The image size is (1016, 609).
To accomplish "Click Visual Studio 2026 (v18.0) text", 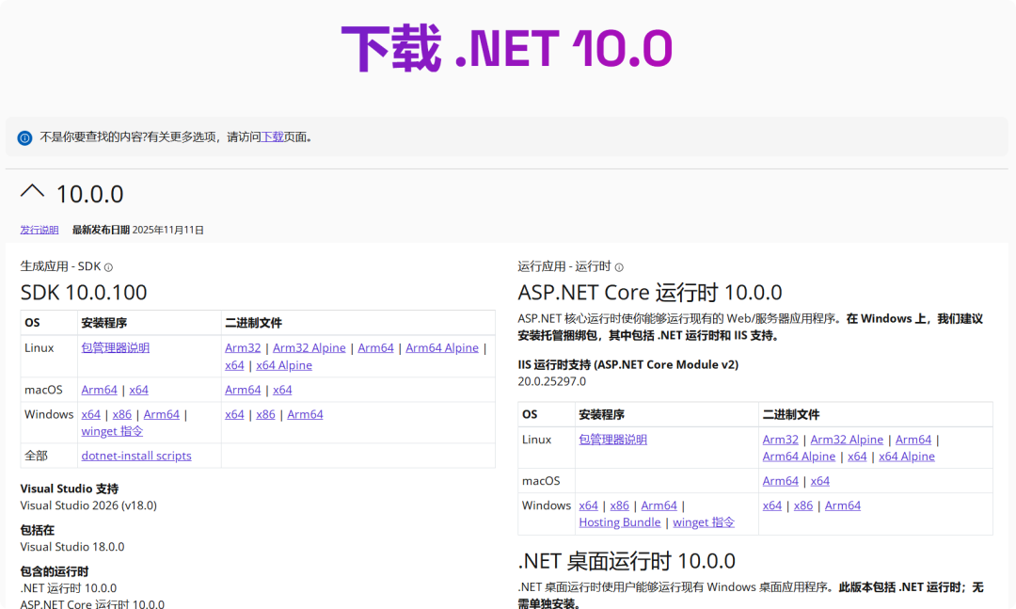I will click(x=88, y=505).
